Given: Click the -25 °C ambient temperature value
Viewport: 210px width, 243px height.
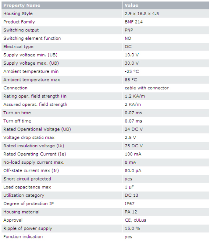Looking at the screenshot, I should pyautogui.click(x=132, y=71).
